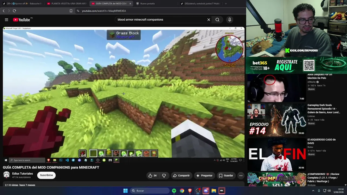Screen dimensions: 347x195
Task: Switch to the PLANETA VEGETTA tab
Action: point(67,4)
